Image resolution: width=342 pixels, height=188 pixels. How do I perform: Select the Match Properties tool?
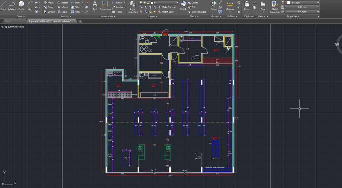275,7
